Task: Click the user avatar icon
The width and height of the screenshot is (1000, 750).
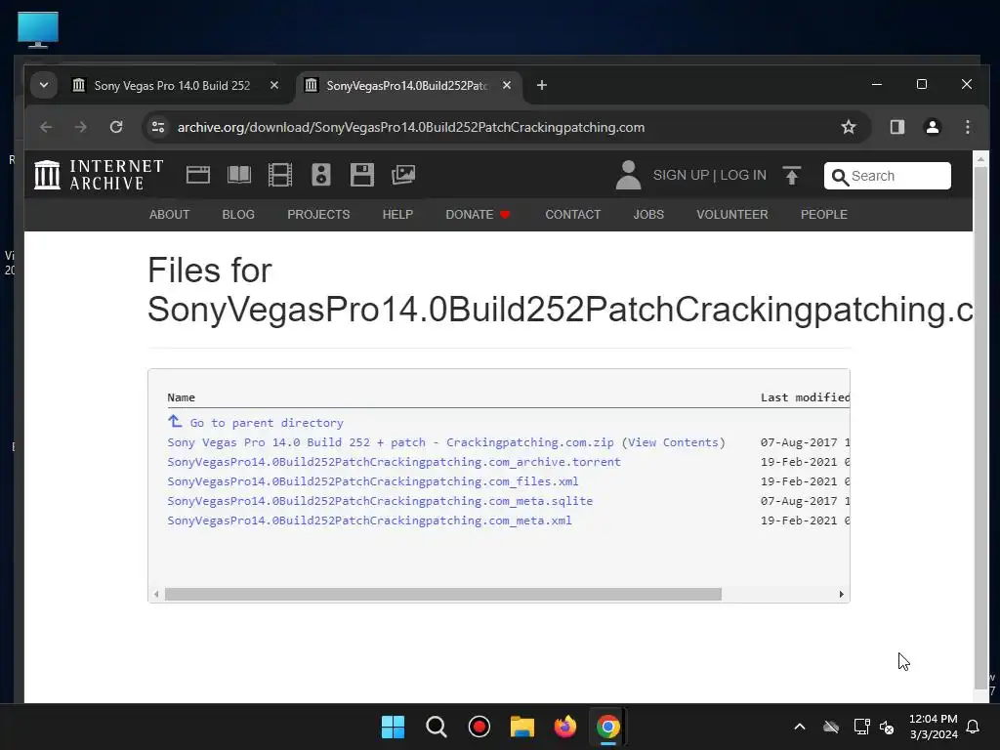Action: pos(628,175)
